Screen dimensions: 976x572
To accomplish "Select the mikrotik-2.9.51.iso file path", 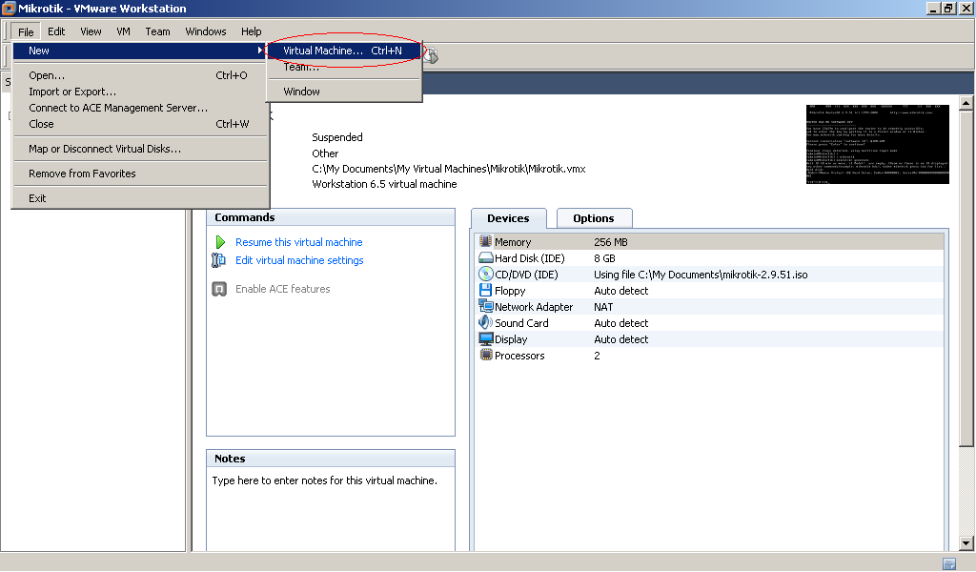I will pos(701,275).
